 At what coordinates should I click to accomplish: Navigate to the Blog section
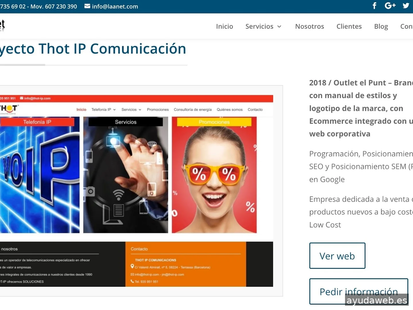click(x=381, y=26)
